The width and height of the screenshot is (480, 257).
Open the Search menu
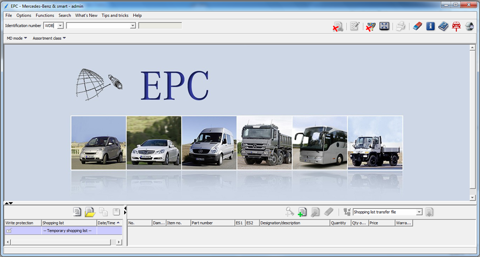click(65, 15)
